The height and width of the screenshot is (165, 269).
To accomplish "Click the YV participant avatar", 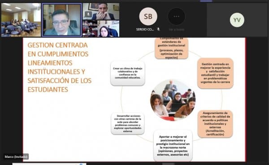I will click(237, 20).
